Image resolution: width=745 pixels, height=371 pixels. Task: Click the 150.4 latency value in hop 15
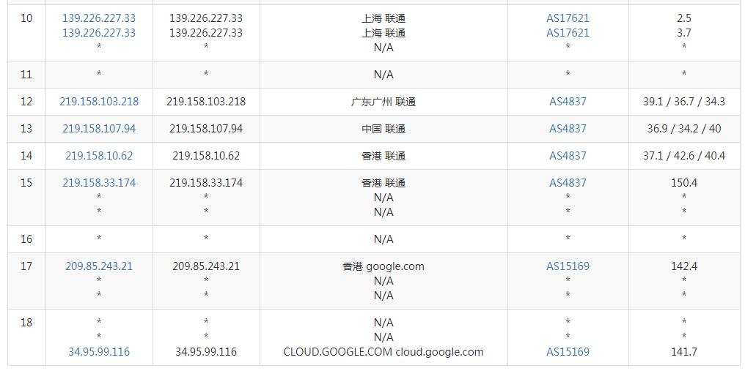coord(683,183)
